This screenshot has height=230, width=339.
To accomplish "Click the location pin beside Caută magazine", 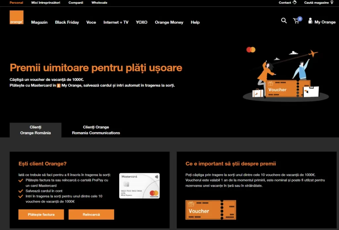I will tap(332, 3).
